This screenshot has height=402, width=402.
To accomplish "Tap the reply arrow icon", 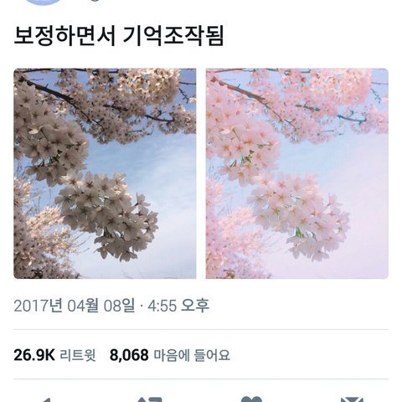I will 47,399.
